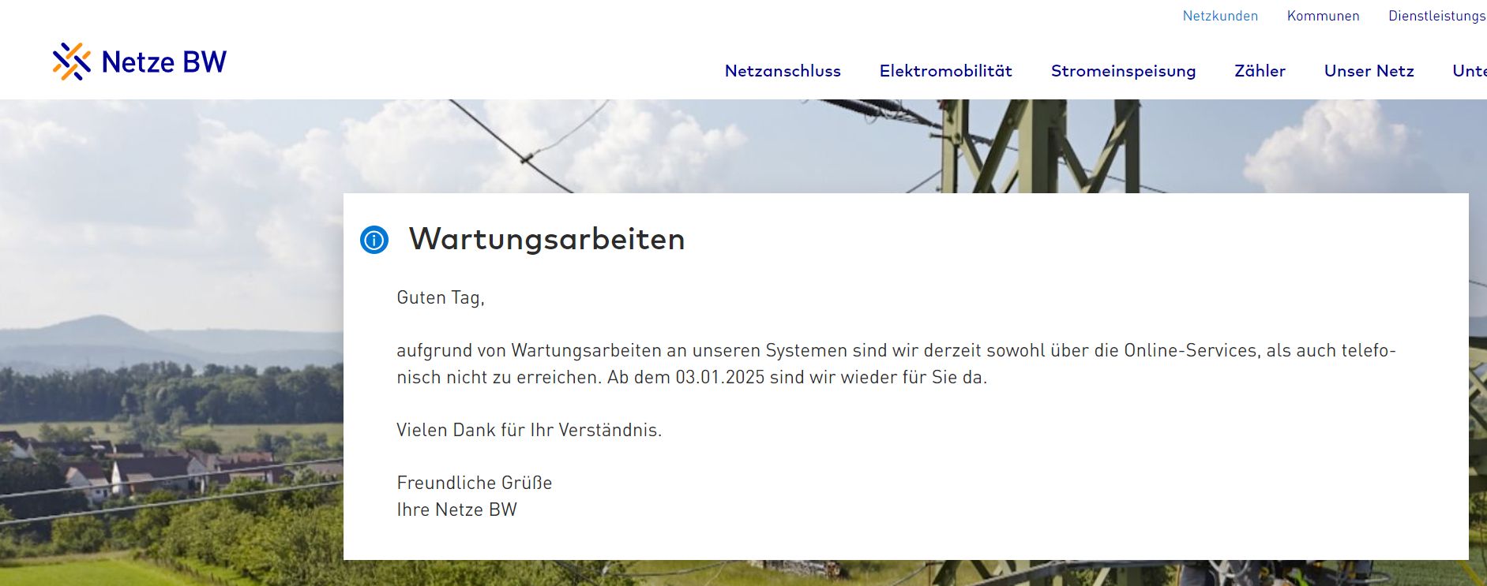Click the 'Ihre Netze BW' signature

[x=456, y=509]
